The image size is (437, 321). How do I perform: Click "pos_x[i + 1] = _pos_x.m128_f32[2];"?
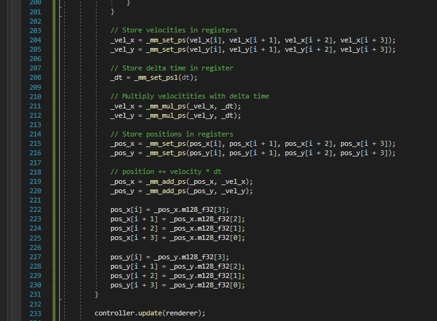click(x=178, y=219)
